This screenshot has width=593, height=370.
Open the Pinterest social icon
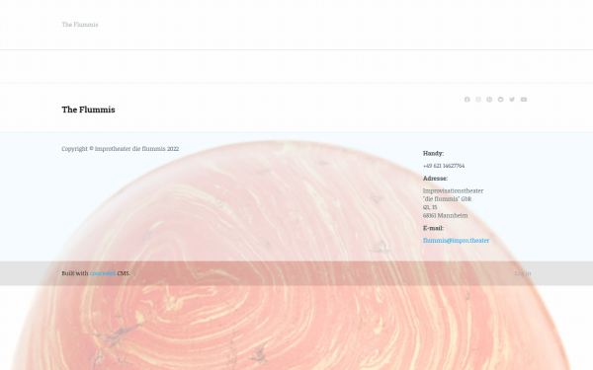pyautogui.click(x=489, y=100)
